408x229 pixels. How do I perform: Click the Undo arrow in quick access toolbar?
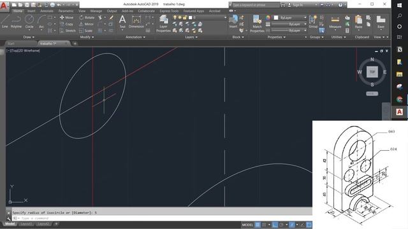click(x=59, y=4)
